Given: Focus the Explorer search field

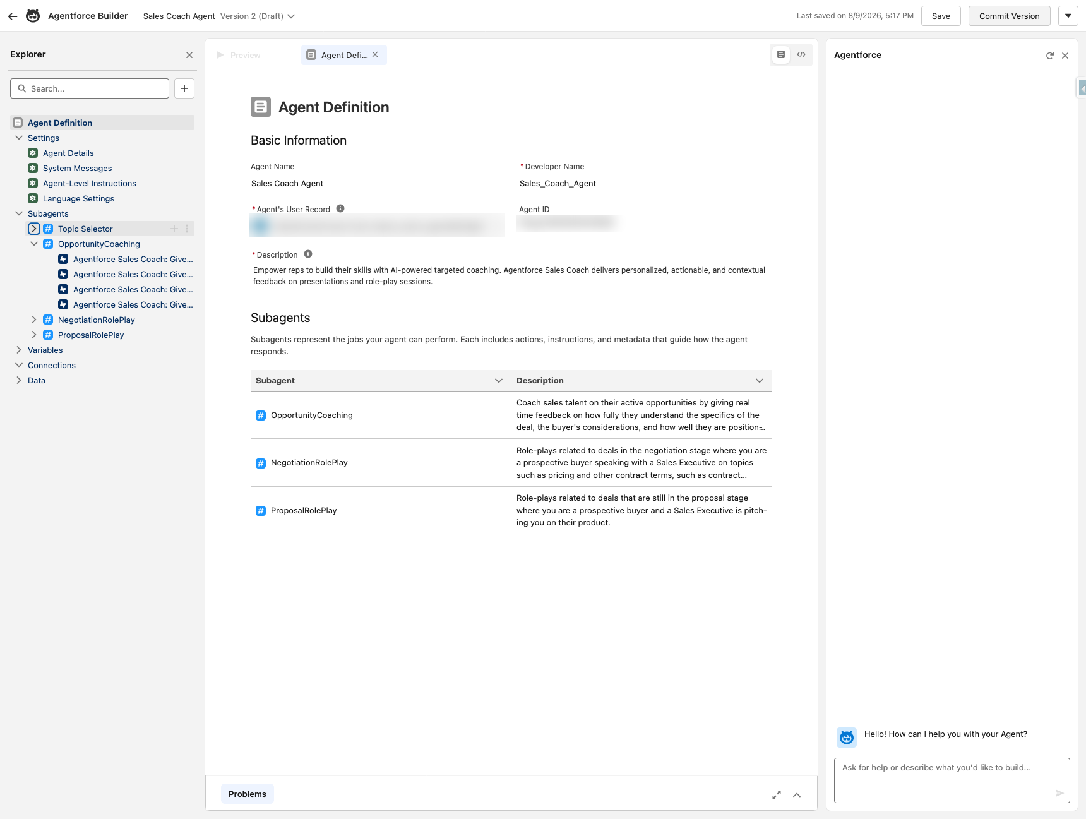Looking at the screenshot, I should tap(90, 88).
